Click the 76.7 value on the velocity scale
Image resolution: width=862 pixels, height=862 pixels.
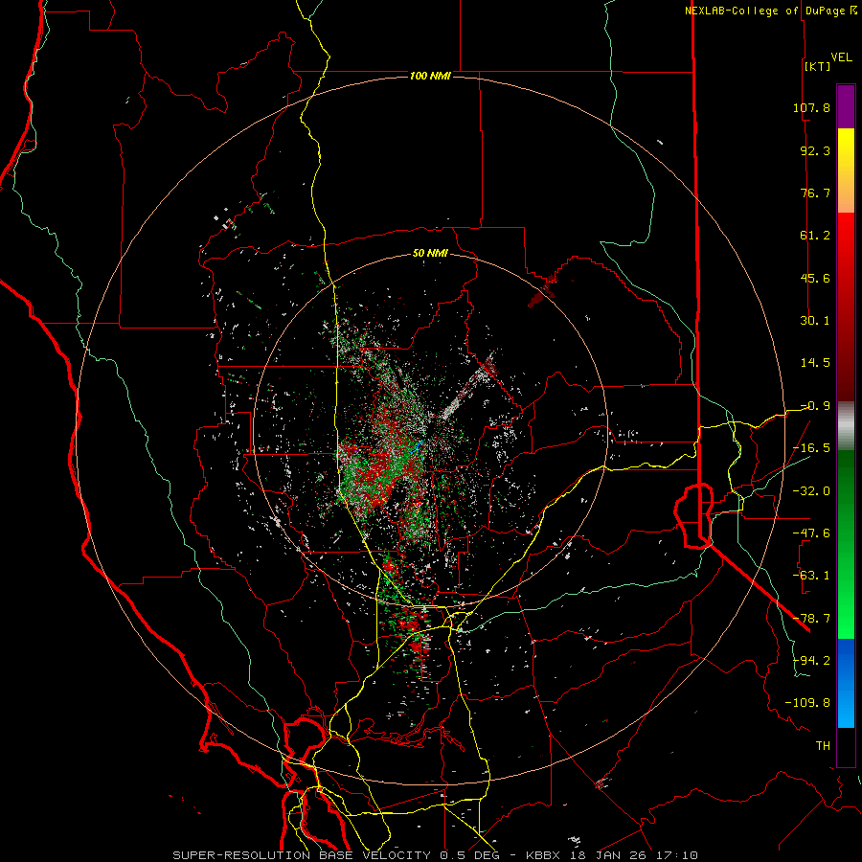pos(815,193)
